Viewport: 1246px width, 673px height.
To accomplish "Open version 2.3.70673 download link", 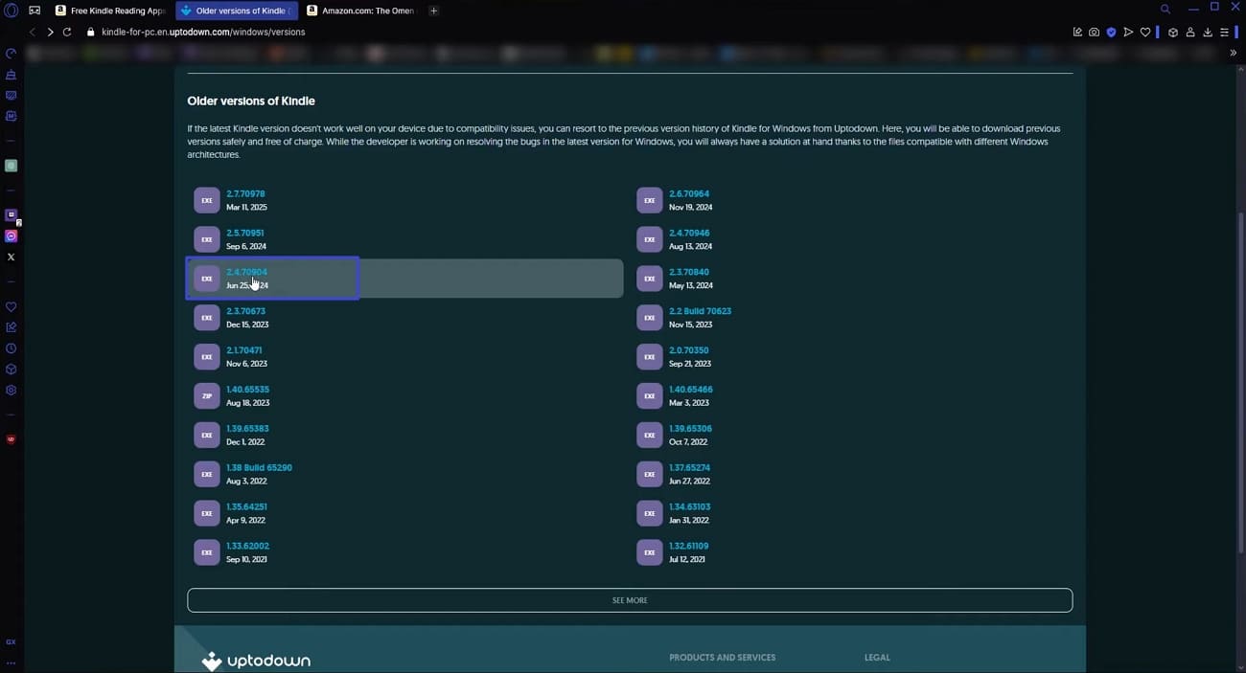I will pos(245,311).
